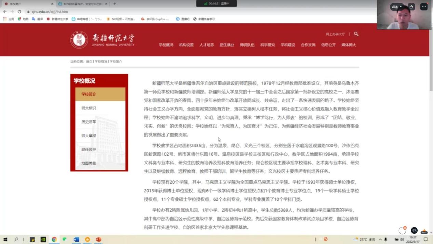
Task: Click 首页 in the breadcrumb
Action: (89, 62)
